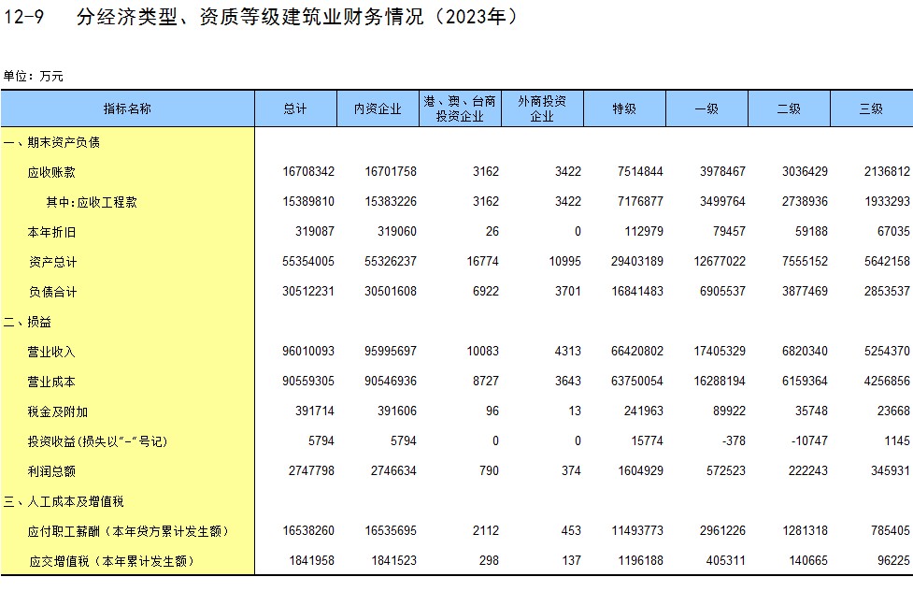Click the value -10747 under 二级

809,441
